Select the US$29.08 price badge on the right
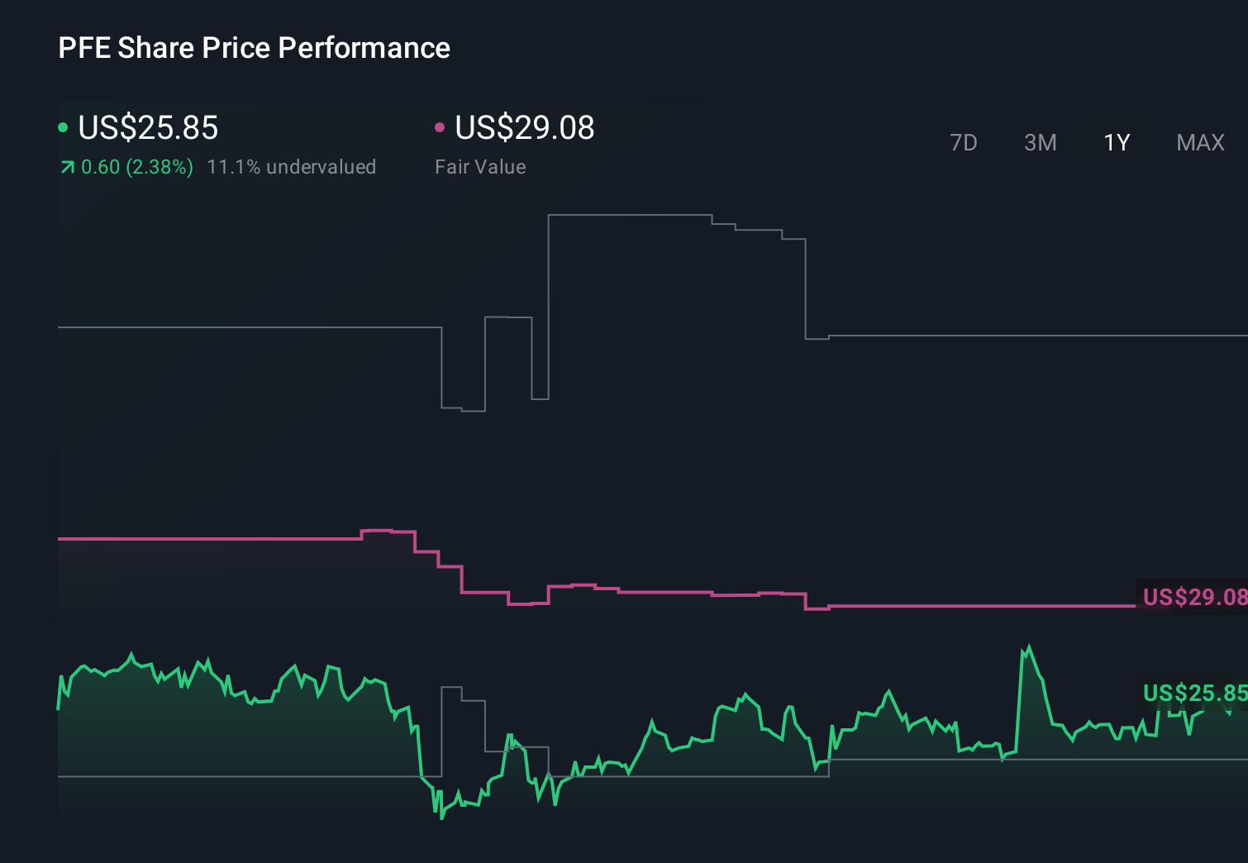Image resolution: width=1248 pixels, height=863 pixels. point(1194,597)
